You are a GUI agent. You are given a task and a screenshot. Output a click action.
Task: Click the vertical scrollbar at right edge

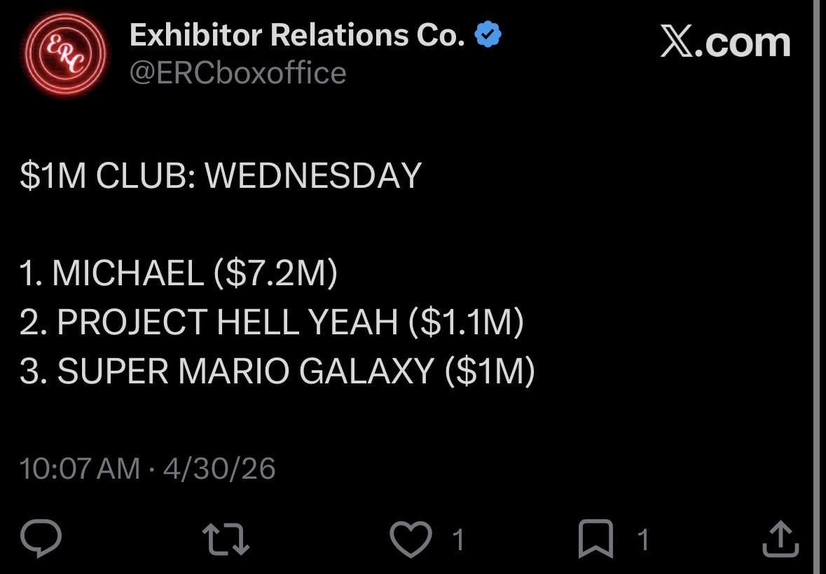coord(818,280)
